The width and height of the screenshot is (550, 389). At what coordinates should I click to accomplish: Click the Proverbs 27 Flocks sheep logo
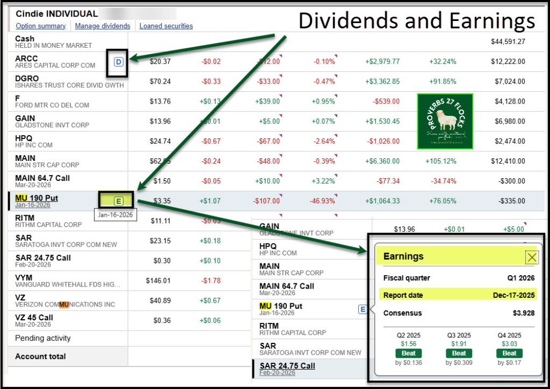click(445, 121)
